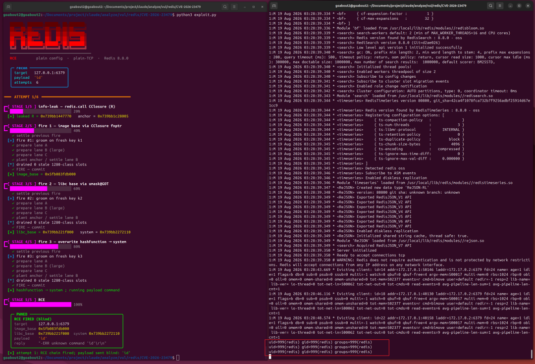Click "Module 'ReJSON' loaded" log line
The image size is (535, 364).
click(x=376, y=241)
